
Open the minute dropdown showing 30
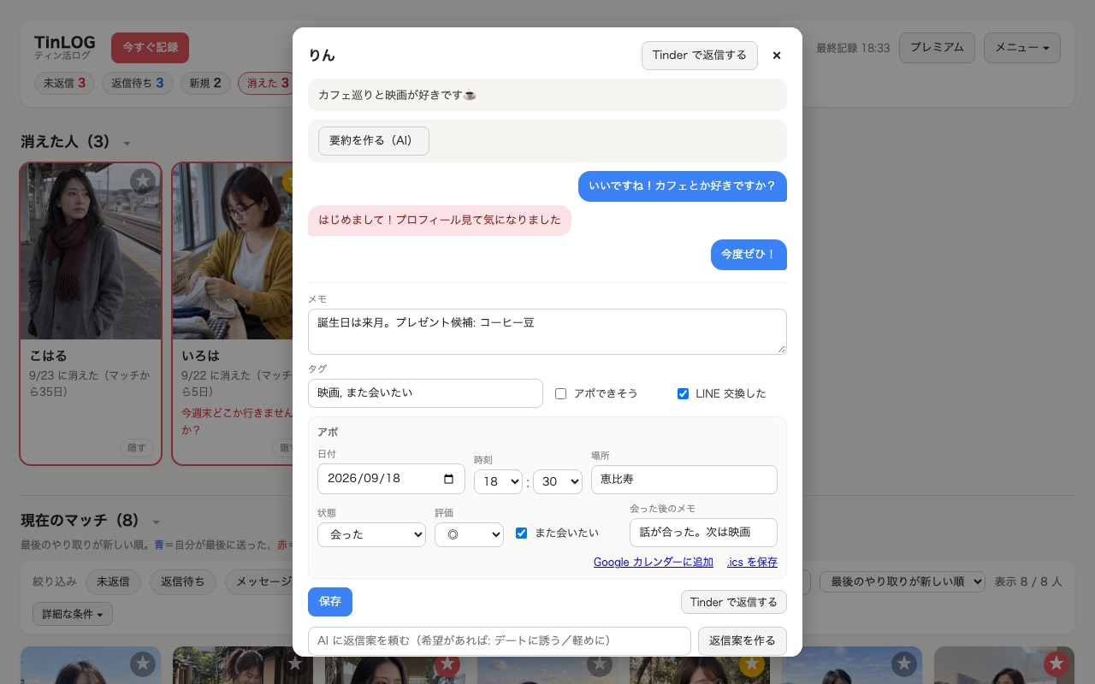[x=558, y=482]
